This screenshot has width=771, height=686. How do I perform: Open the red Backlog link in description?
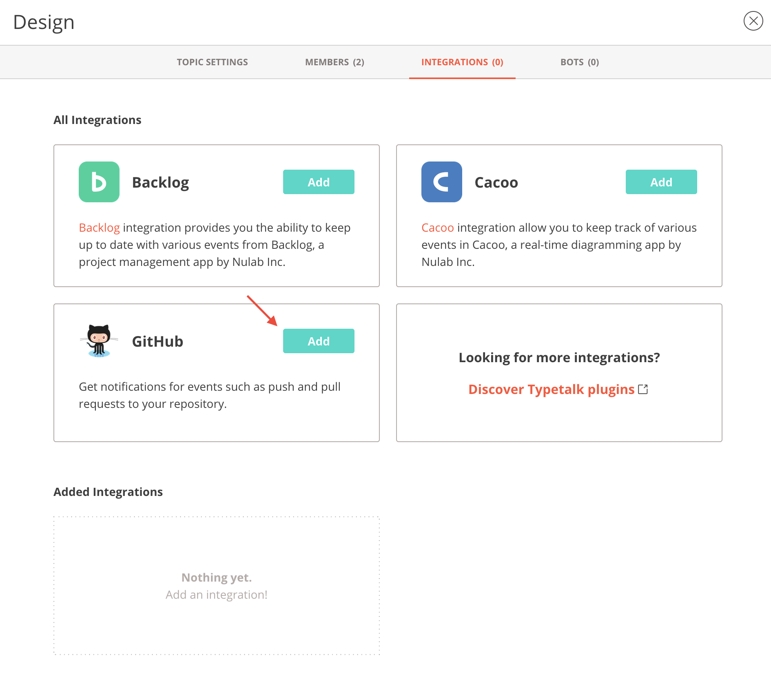click(99, 228)
